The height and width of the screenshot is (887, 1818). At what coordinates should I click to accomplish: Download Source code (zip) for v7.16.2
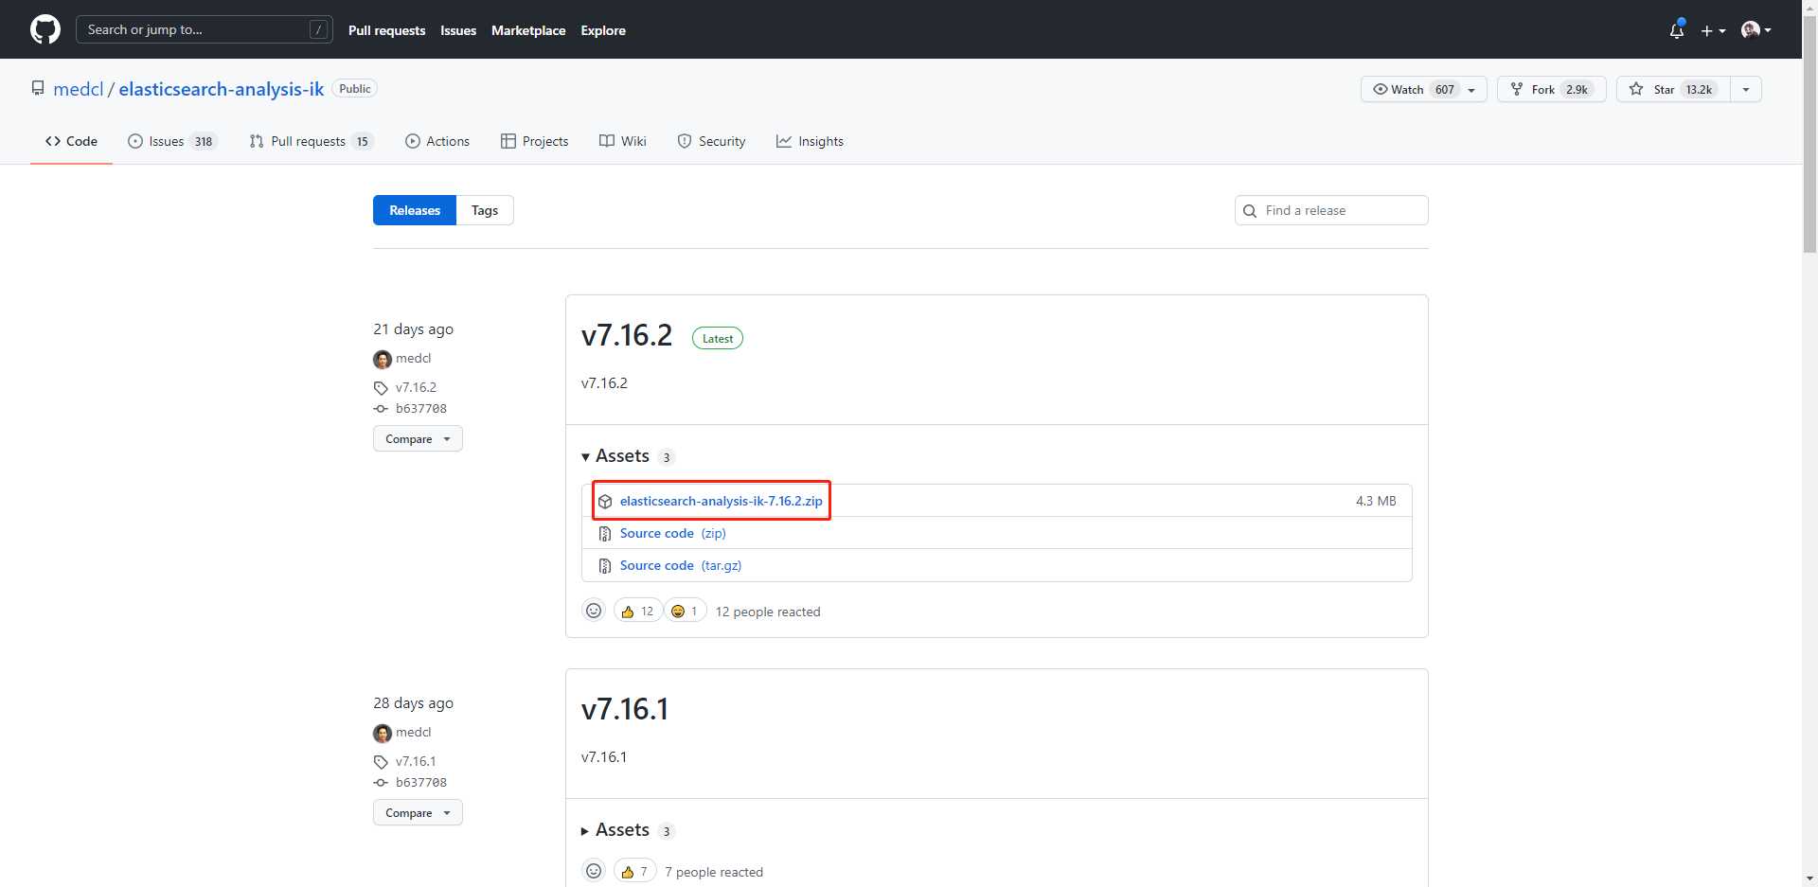(x=673, y=533)
